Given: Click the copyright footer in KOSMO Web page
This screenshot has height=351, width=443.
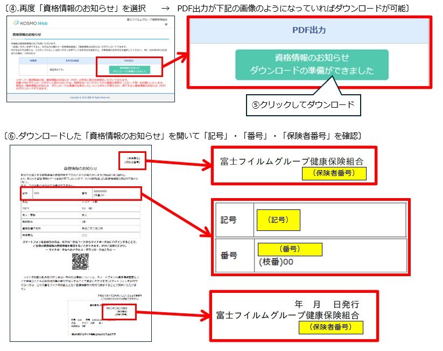Looking at the screenshot, I should pos(90,97).
